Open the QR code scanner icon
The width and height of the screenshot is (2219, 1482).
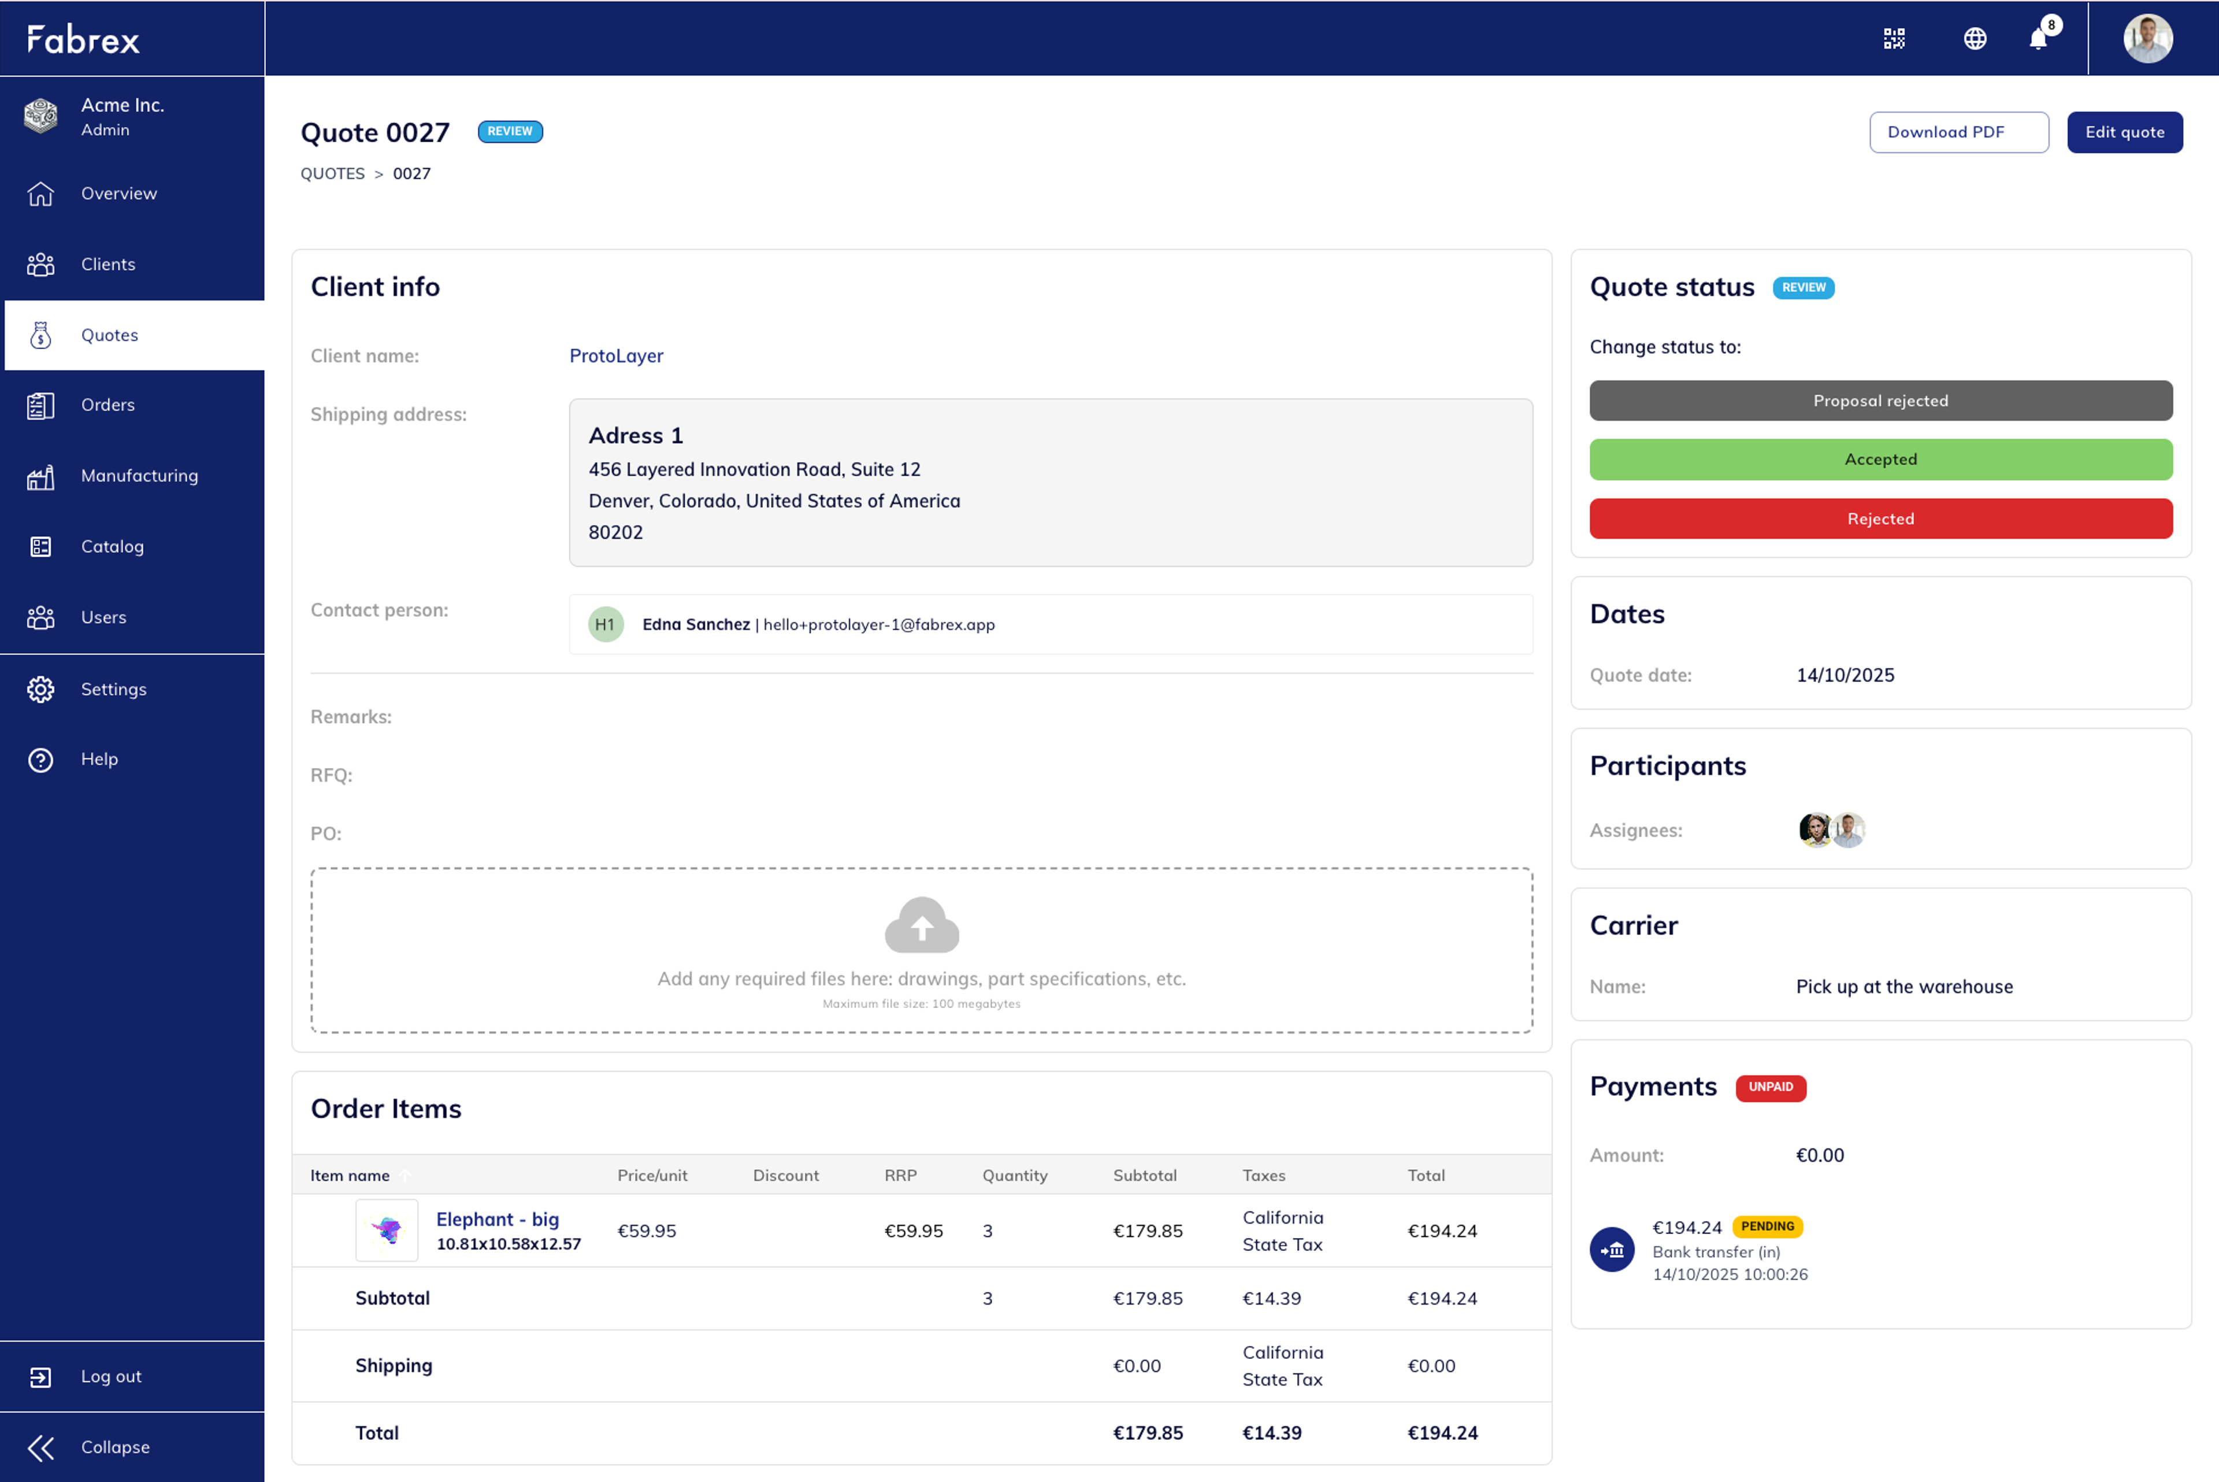[x=1894, y=39]
